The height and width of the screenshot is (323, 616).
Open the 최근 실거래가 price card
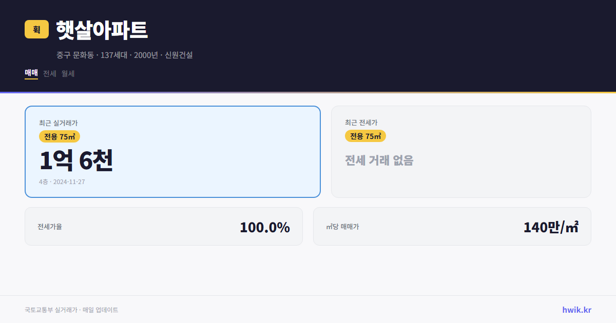pyautogui.click(x=172, y=151)
